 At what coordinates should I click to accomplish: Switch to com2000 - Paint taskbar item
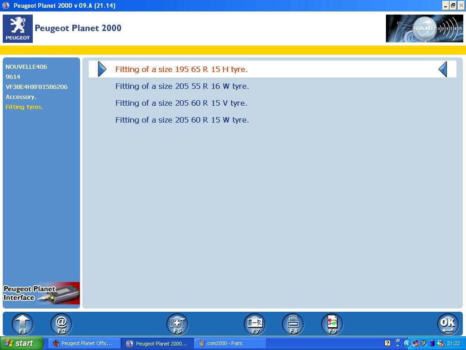(x=230, y=343)
